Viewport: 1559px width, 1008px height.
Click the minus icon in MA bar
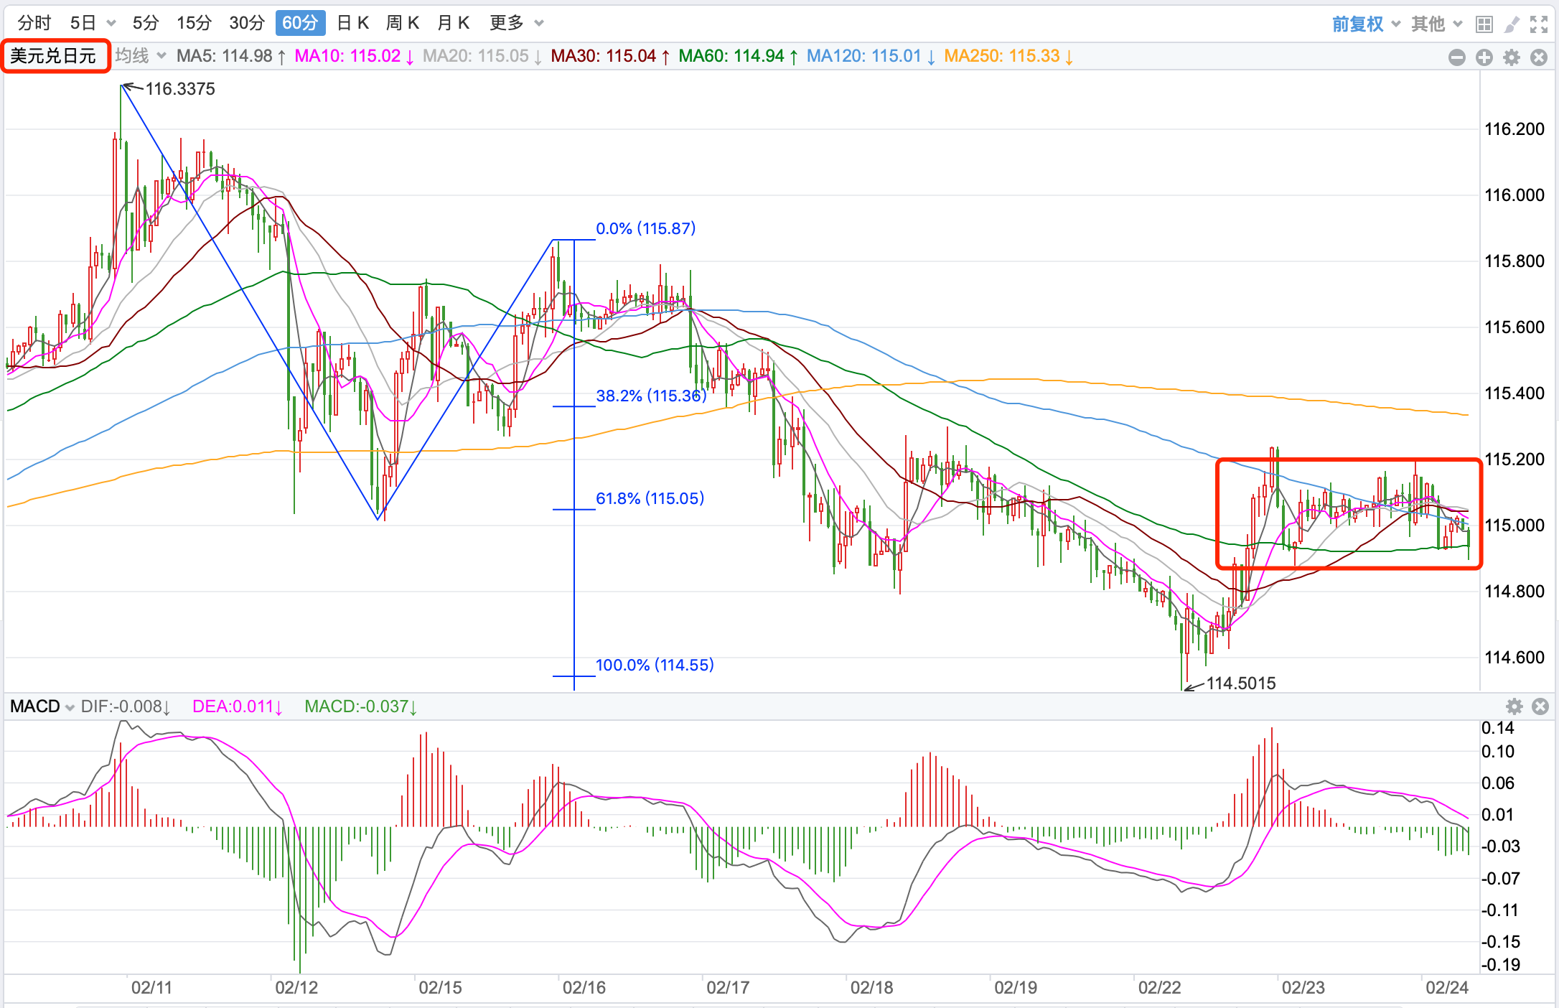(x=1456, y=57)
